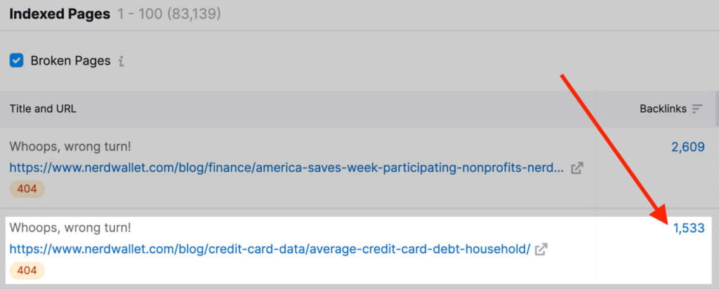Open external link icon for america-saves-week URL

point(576,168)
